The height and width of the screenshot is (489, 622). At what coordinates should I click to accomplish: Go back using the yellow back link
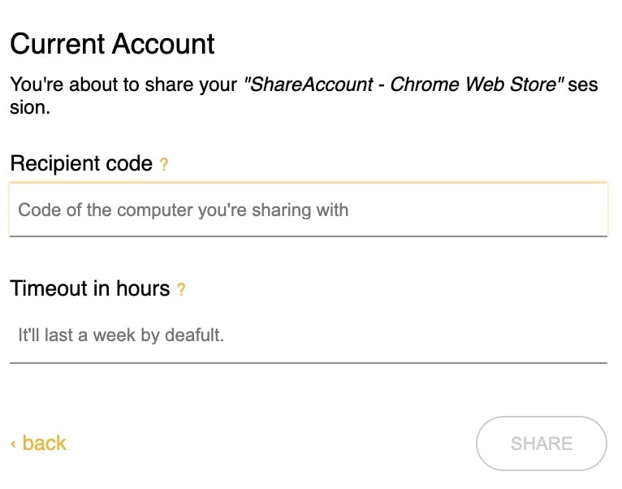tap(44, 444)
